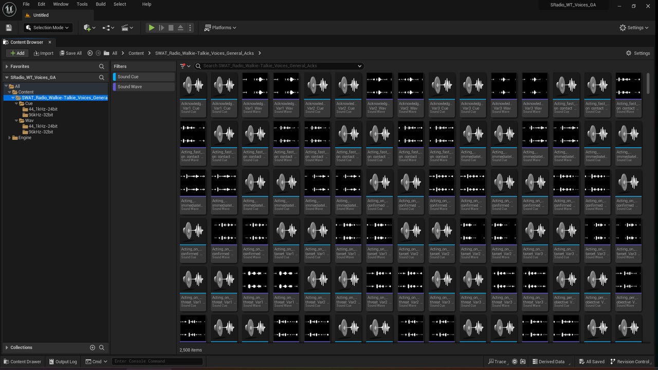This screenshot has height=370, width=658.
Task: Open the File menu
Action: (26, 4)
